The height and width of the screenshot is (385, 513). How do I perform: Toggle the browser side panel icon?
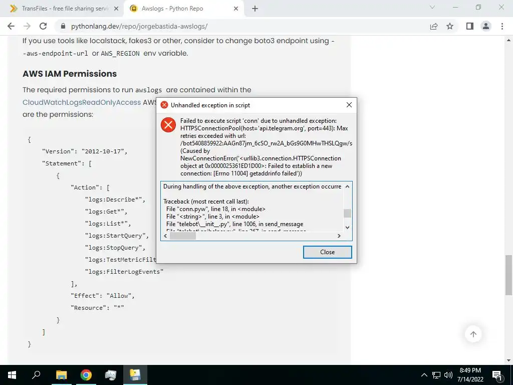pos(470,26)
